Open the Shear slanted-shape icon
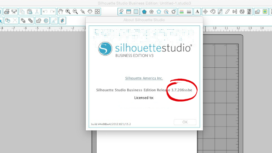 point(227,12)
